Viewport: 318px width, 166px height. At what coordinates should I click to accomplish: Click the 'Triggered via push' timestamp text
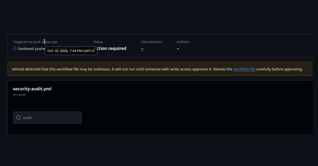pos(35,42)
